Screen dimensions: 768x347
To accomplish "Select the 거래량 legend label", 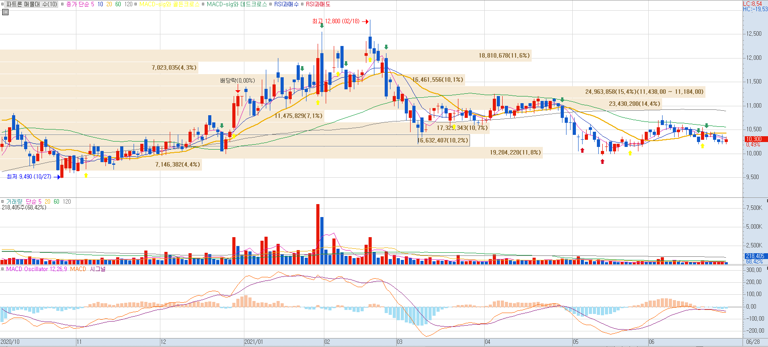I will (x=15, y=201).
